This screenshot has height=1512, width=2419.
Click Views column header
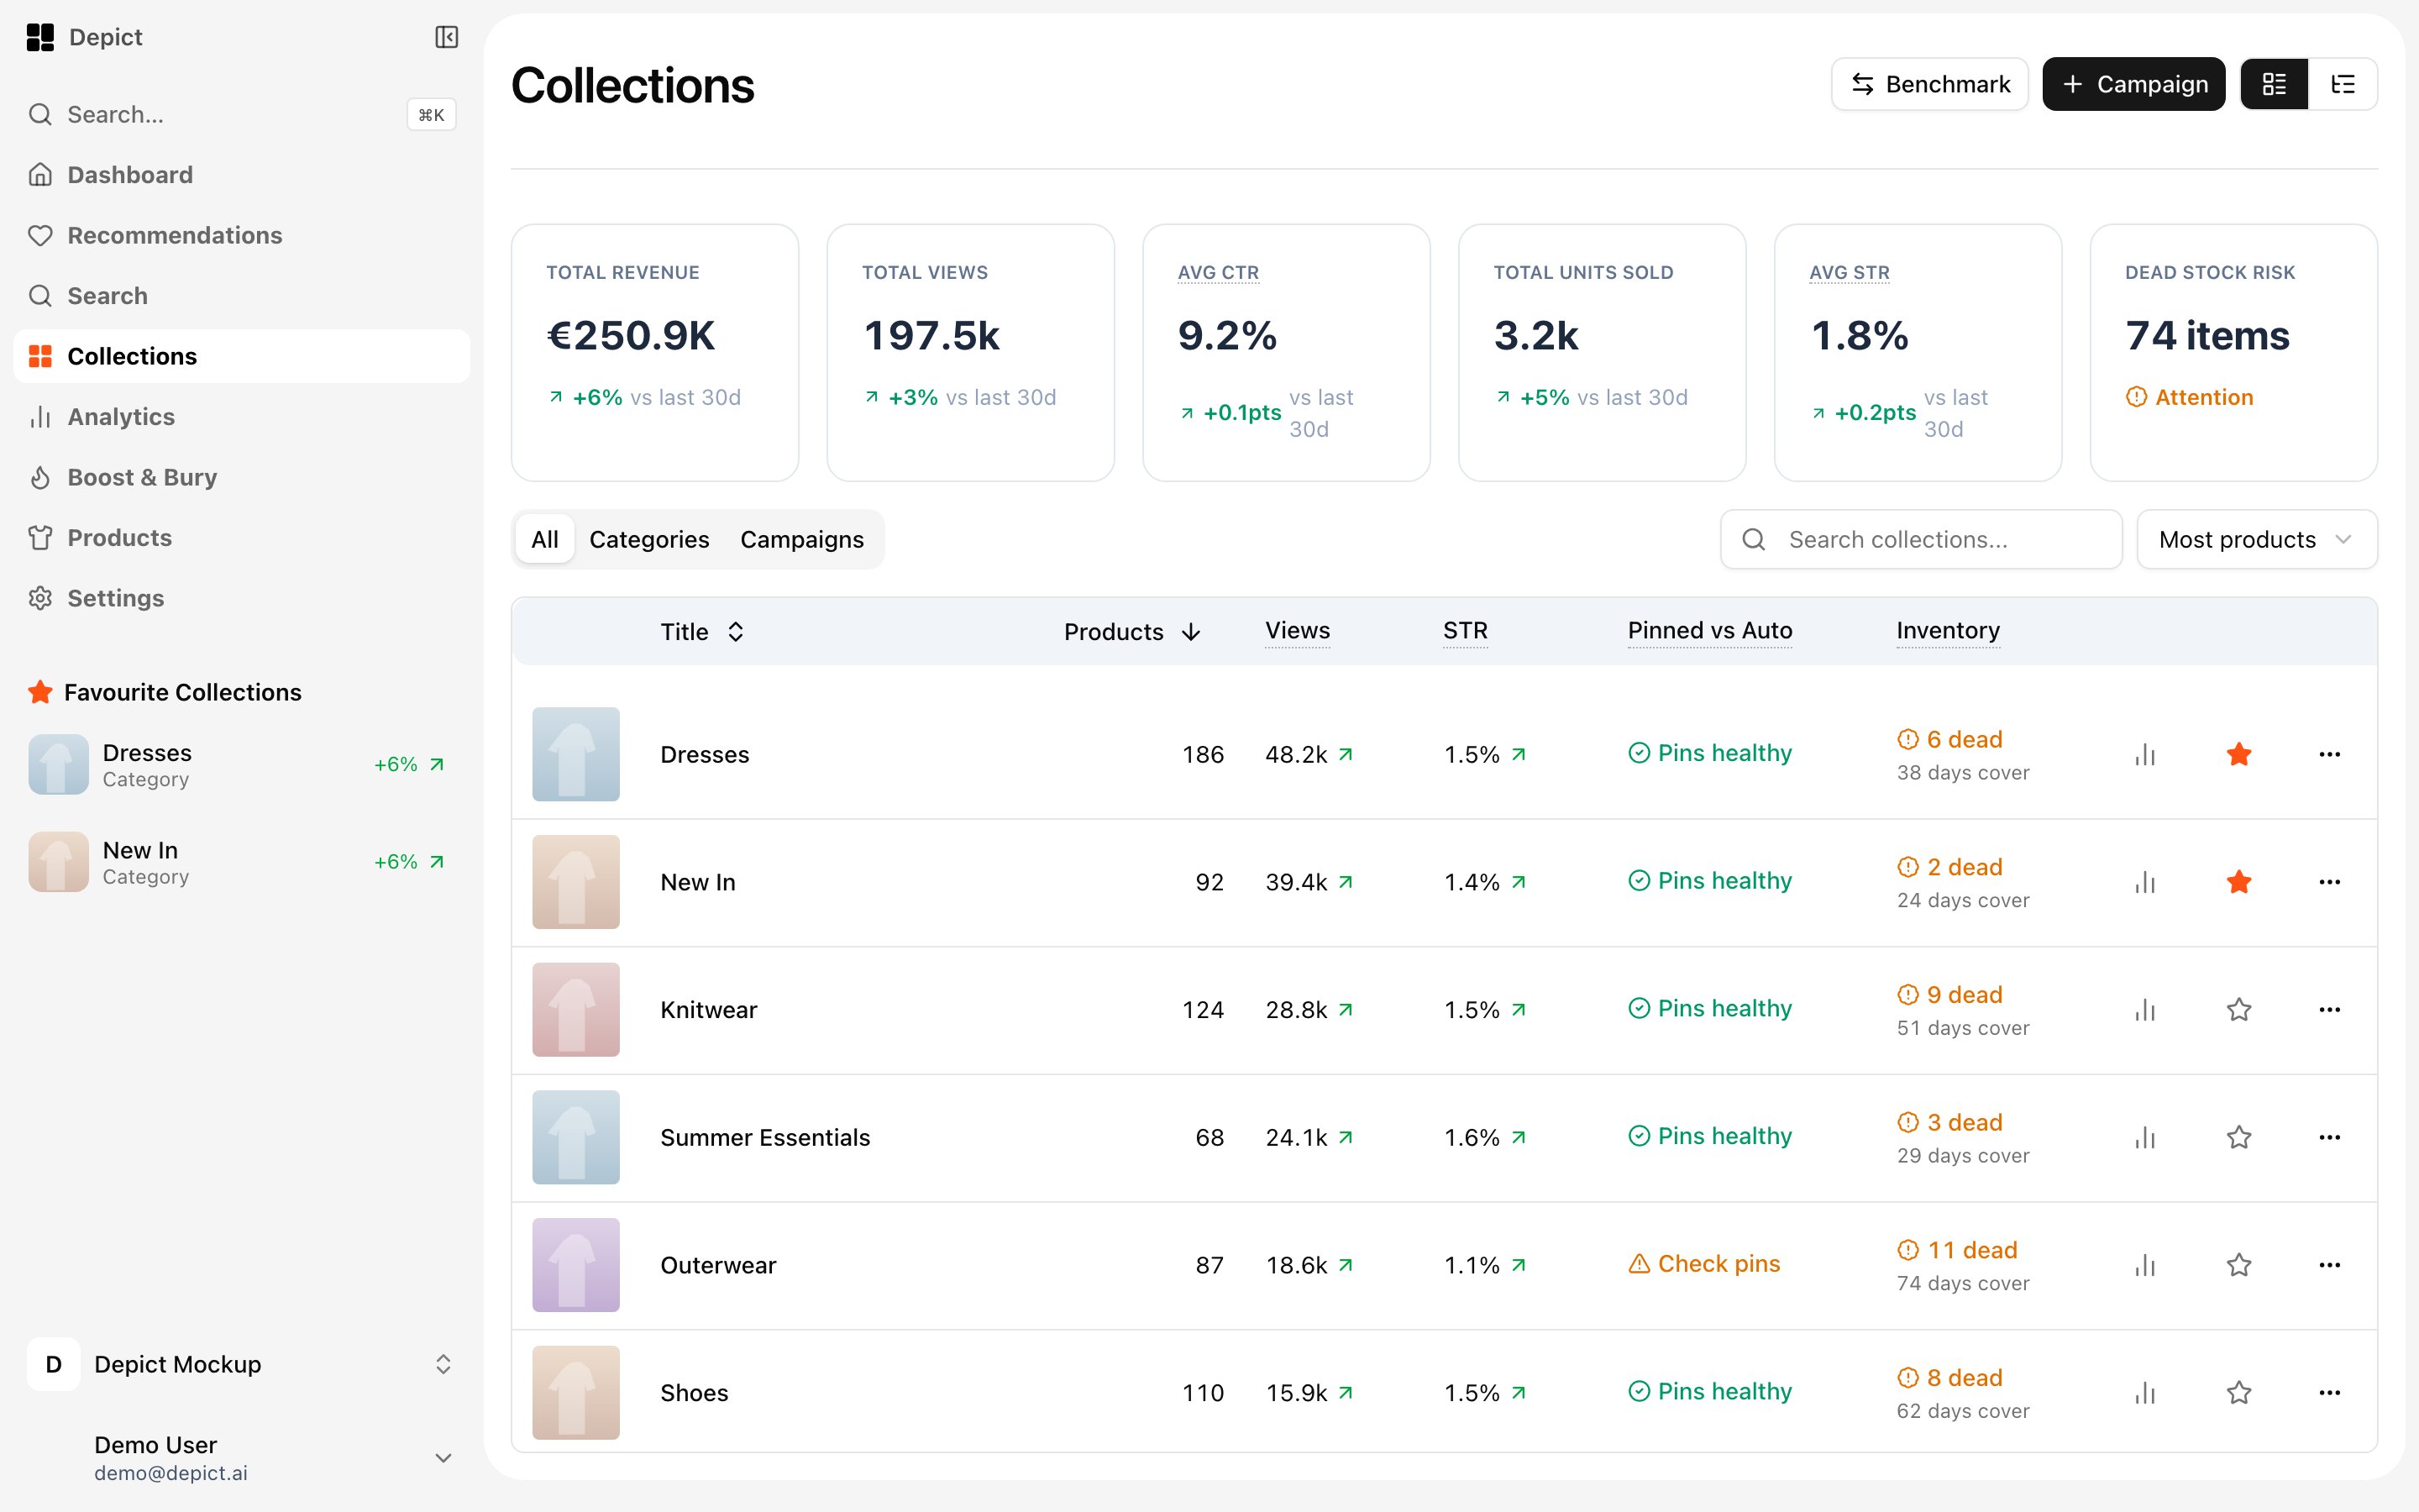tap(1297, 631)
